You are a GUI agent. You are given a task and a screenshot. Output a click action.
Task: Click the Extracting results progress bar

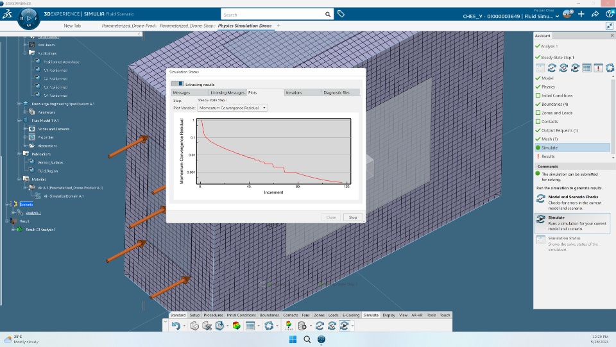click(x=177, y=83)
